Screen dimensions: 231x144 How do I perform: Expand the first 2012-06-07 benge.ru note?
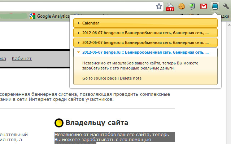point(145,33)
